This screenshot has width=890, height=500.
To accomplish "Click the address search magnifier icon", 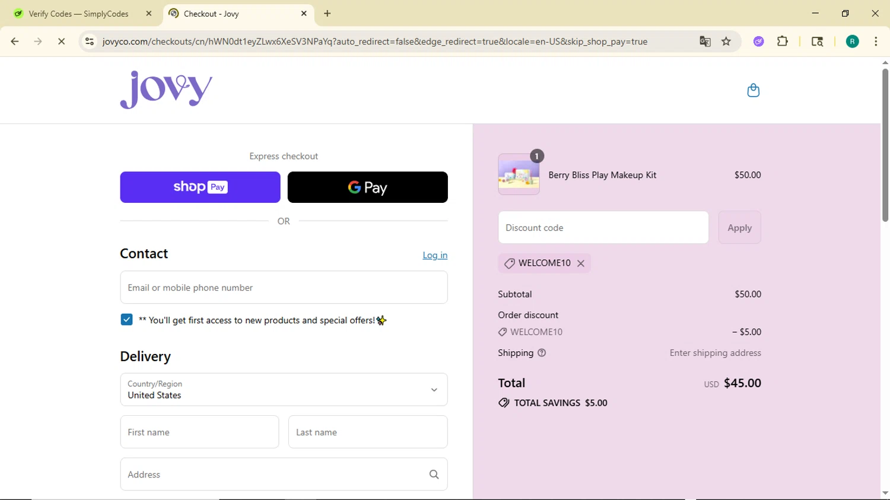I will pos(434,474).
